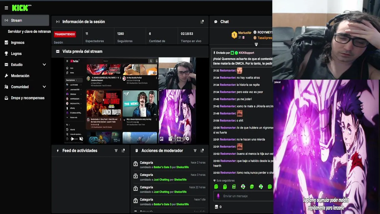380x214 pixels.
Task: Click the broadcast icon beside Información de la sesión
Action: pyautogui.click(x=58, y=22)
